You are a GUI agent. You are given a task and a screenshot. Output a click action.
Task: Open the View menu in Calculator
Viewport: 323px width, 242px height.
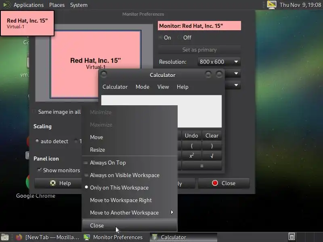163,87
